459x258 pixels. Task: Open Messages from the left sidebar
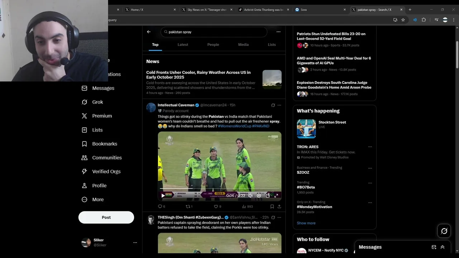point(98,88)
